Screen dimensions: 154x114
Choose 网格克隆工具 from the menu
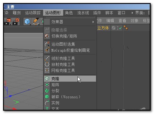70,70
